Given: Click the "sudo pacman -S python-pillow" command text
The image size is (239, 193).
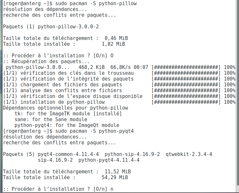Looking at the screenshot, I should (96, 4).
